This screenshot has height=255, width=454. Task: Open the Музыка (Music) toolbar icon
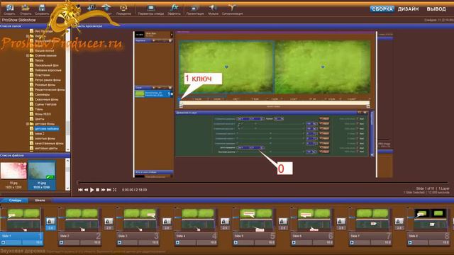point(213,8)
